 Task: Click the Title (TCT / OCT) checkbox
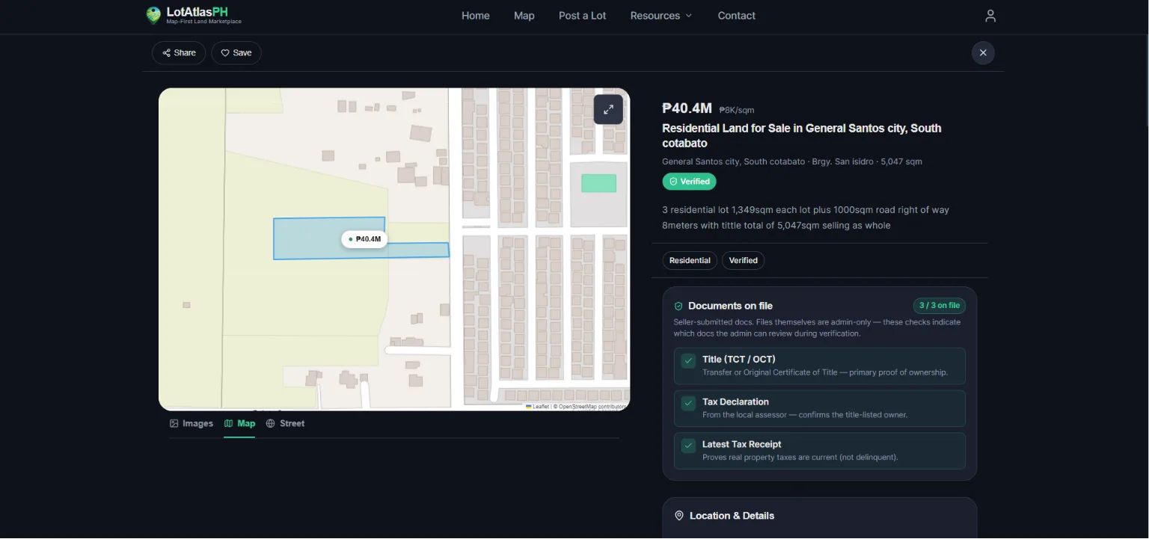click(x=689, y=360)
